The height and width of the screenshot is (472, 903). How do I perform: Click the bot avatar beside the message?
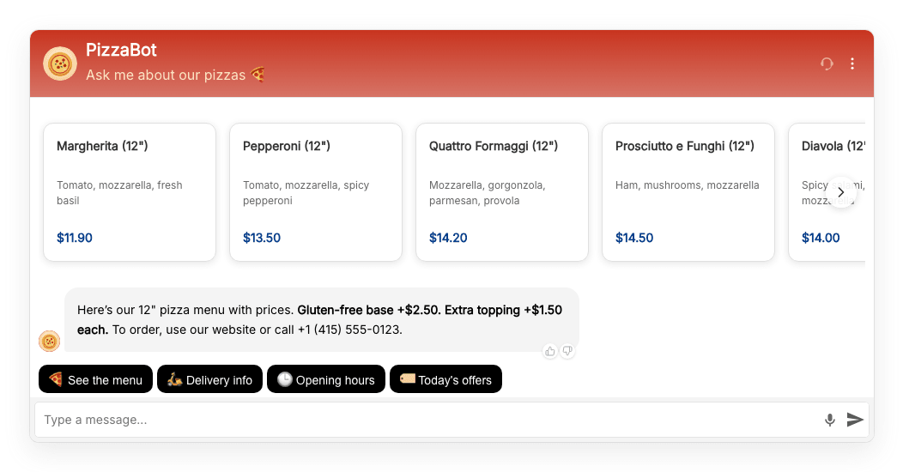click(x=50, y=341)
